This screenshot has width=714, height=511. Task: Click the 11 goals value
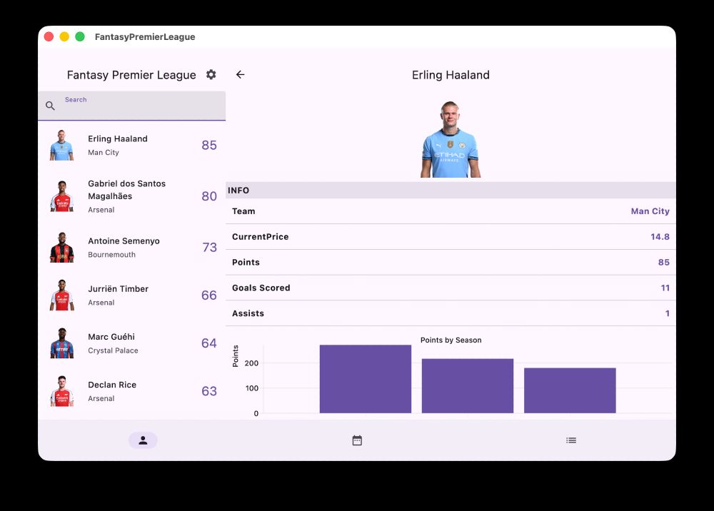(665, 288)
